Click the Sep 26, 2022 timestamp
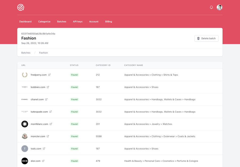Image resolution: width=240 pixels, height=167 pixels. point(35,43)
